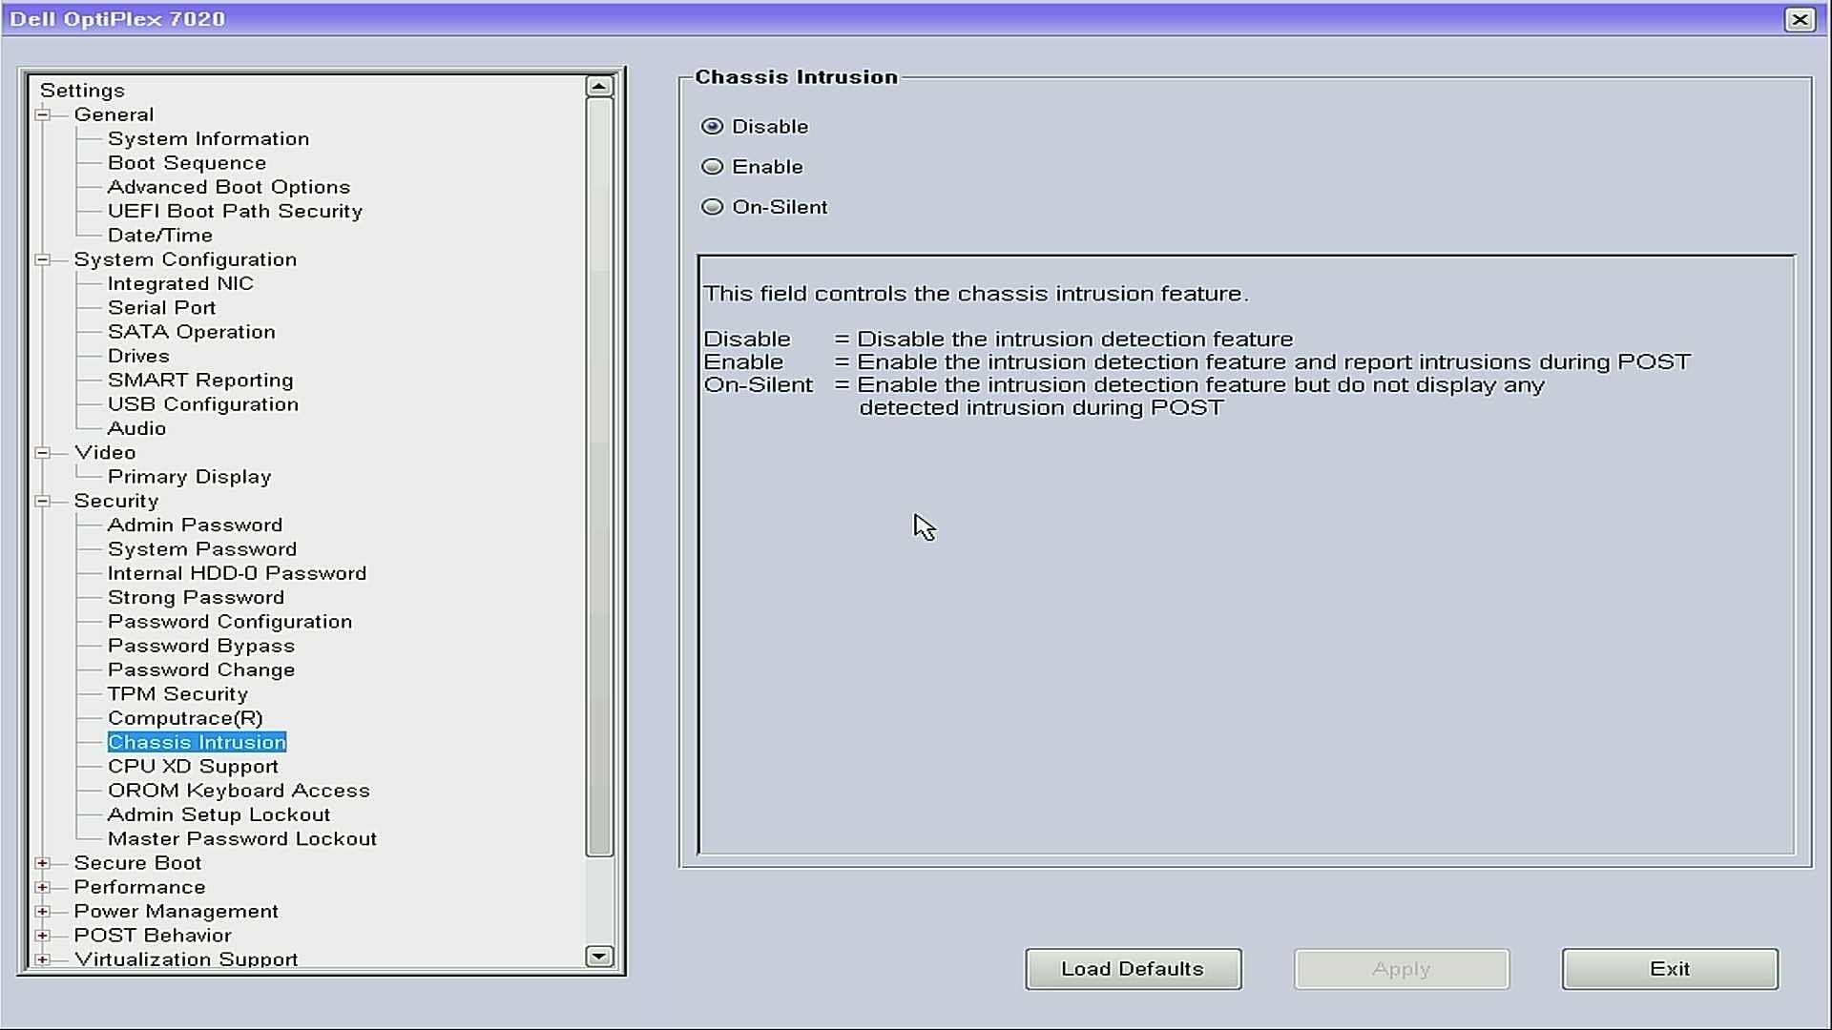This screenshot has width=1832, height=1030.
Task: Exit the BIOS settings window
Action: 1670,968
